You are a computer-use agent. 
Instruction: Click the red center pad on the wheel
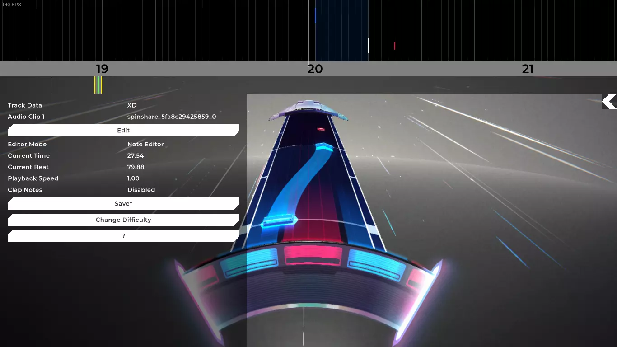coord(313,256)
